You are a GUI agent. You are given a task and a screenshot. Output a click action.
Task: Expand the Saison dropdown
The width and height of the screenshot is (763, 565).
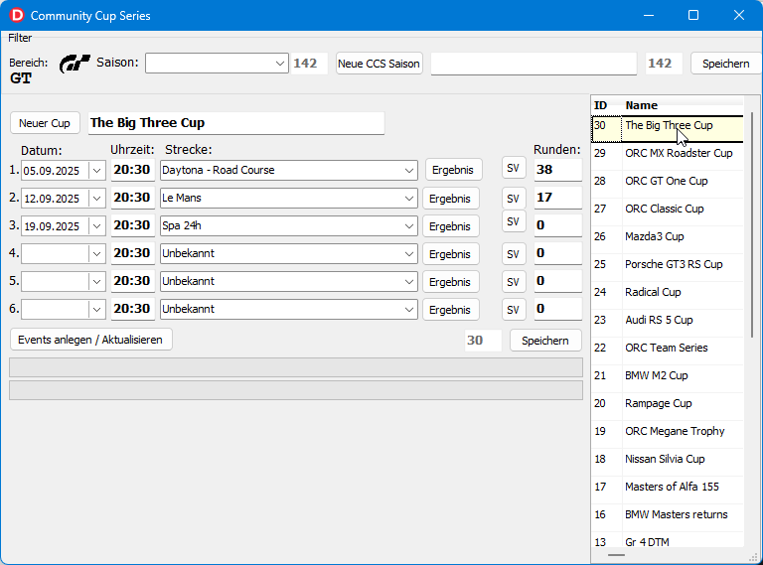[x=280, y=64]
